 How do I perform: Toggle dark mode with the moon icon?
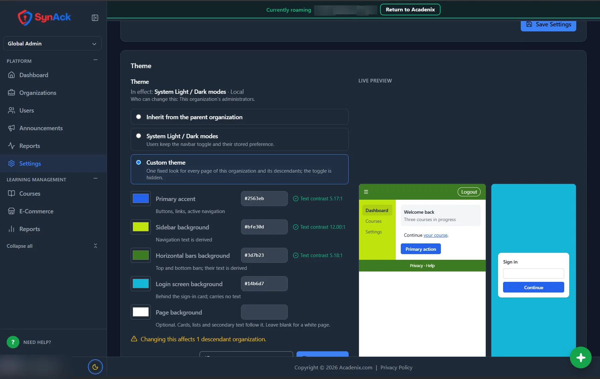click(95, 367)
